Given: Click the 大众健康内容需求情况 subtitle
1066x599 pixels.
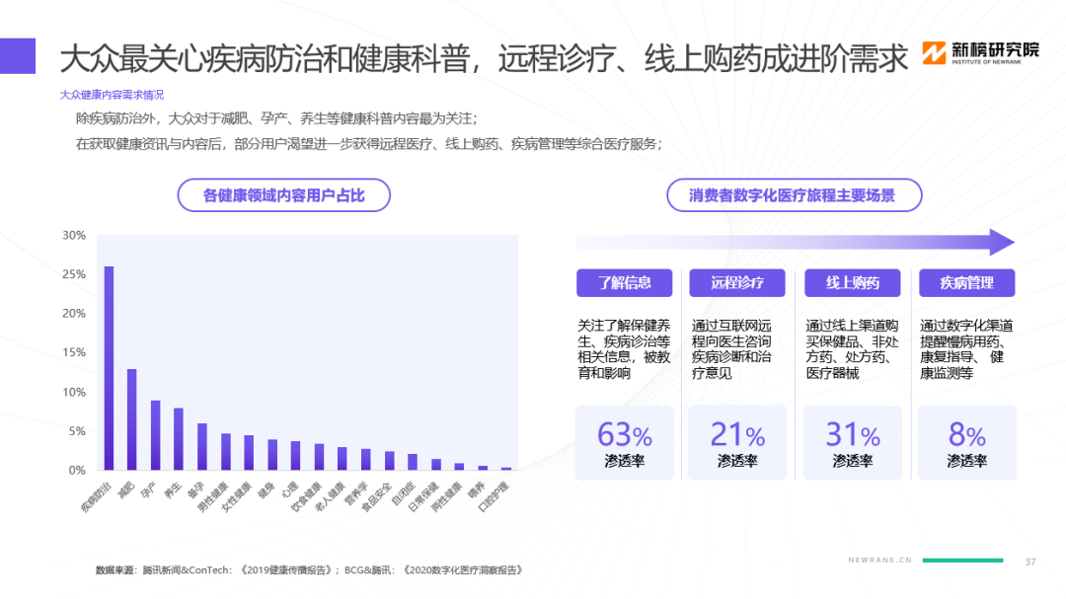Looking at the screenshot, I should tap(112, 95).
